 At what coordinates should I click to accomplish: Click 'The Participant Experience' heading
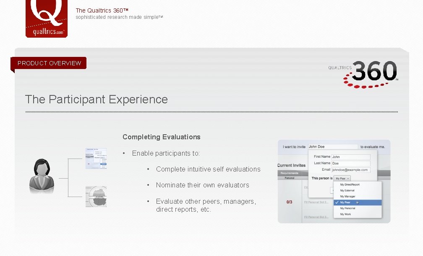[x=97, y=100]
